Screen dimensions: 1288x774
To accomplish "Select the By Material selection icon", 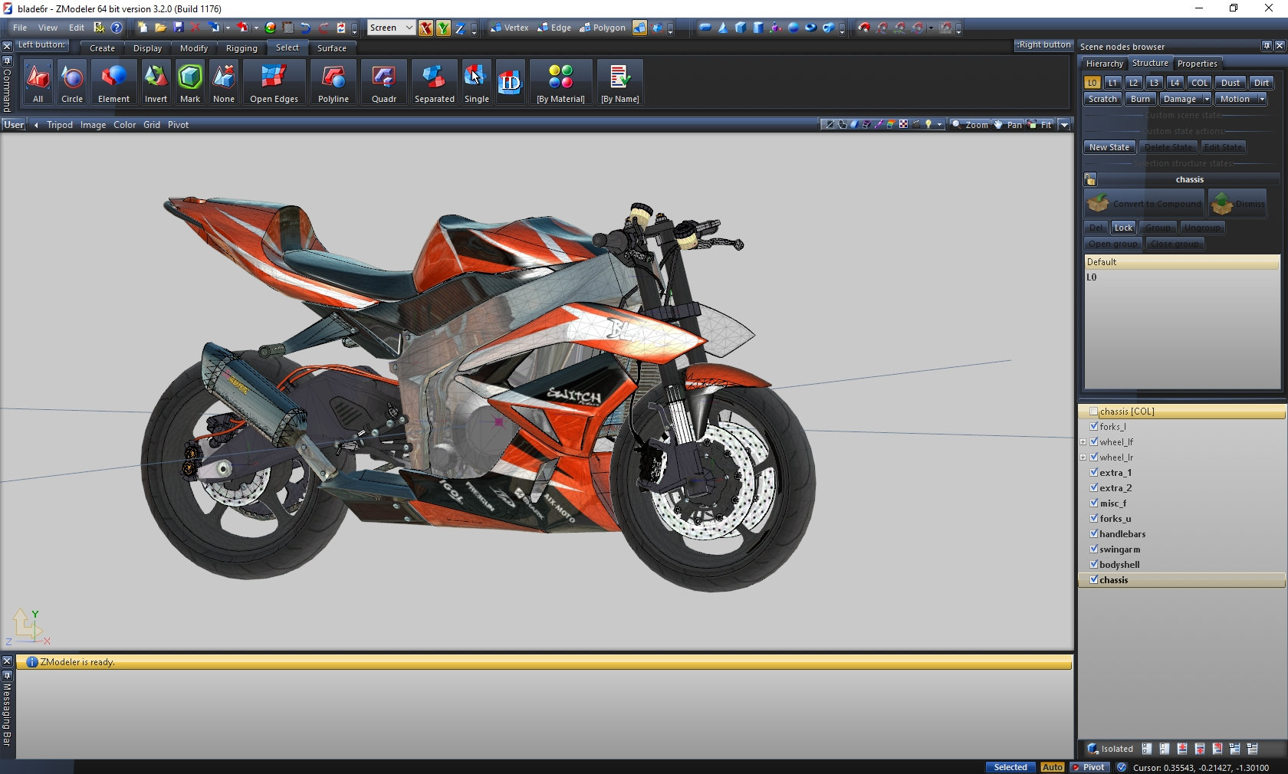I will (560, 82).
